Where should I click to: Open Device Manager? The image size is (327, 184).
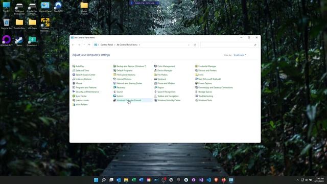[163, 71]
